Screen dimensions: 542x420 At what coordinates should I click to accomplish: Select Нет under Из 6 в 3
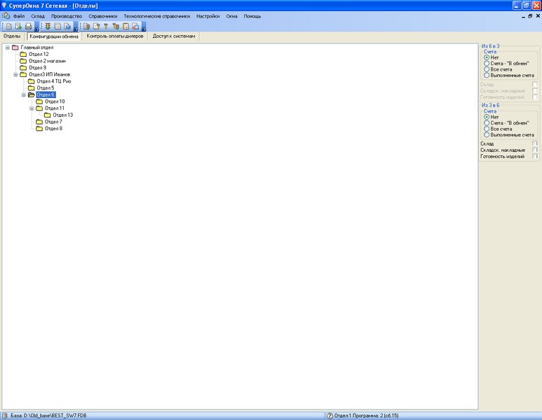(492, 57)
